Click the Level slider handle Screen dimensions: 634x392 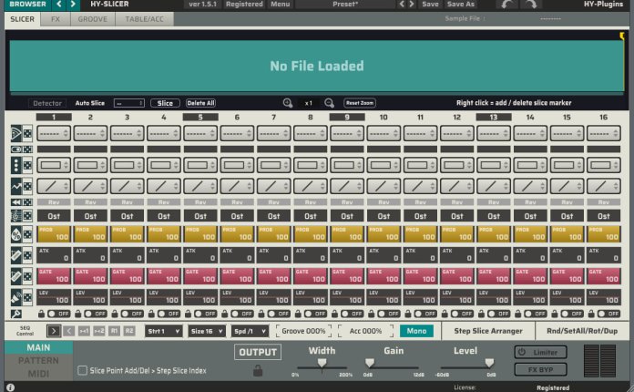click(489, 363)
